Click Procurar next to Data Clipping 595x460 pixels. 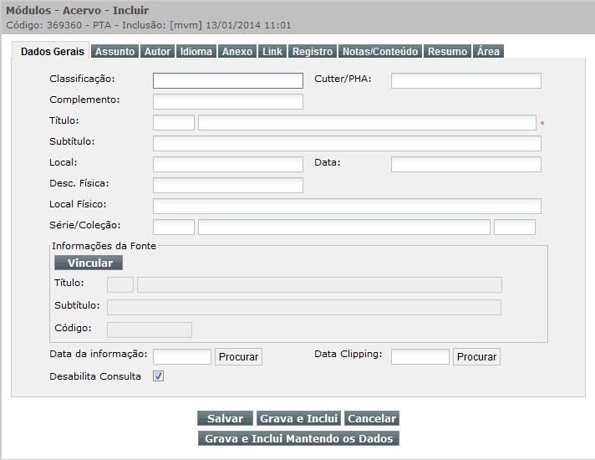coord(476,356)
